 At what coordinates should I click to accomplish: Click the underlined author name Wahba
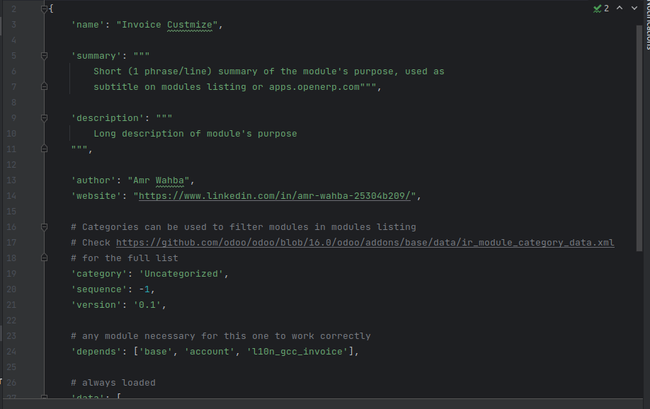click(169, 180)
